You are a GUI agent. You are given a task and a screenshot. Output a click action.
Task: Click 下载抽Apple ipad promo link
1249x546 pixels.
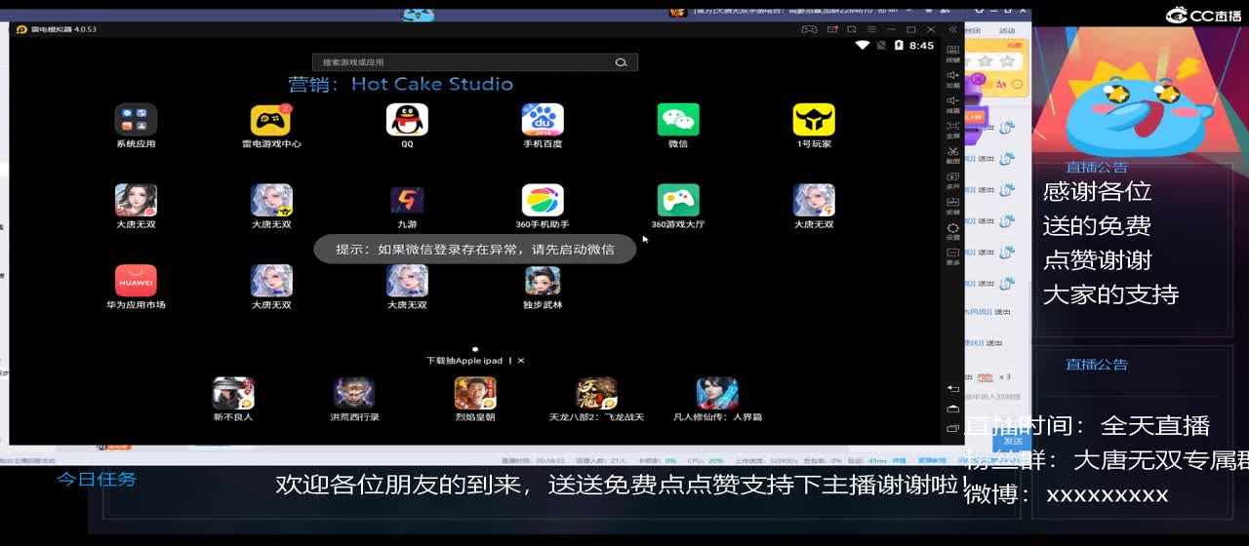(464, 361)
